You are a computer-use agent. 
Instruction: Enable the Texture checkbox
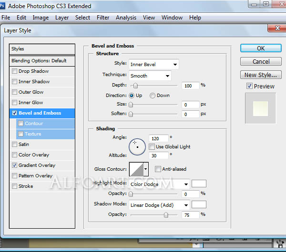pyautogui.click(x=20, y=134)
